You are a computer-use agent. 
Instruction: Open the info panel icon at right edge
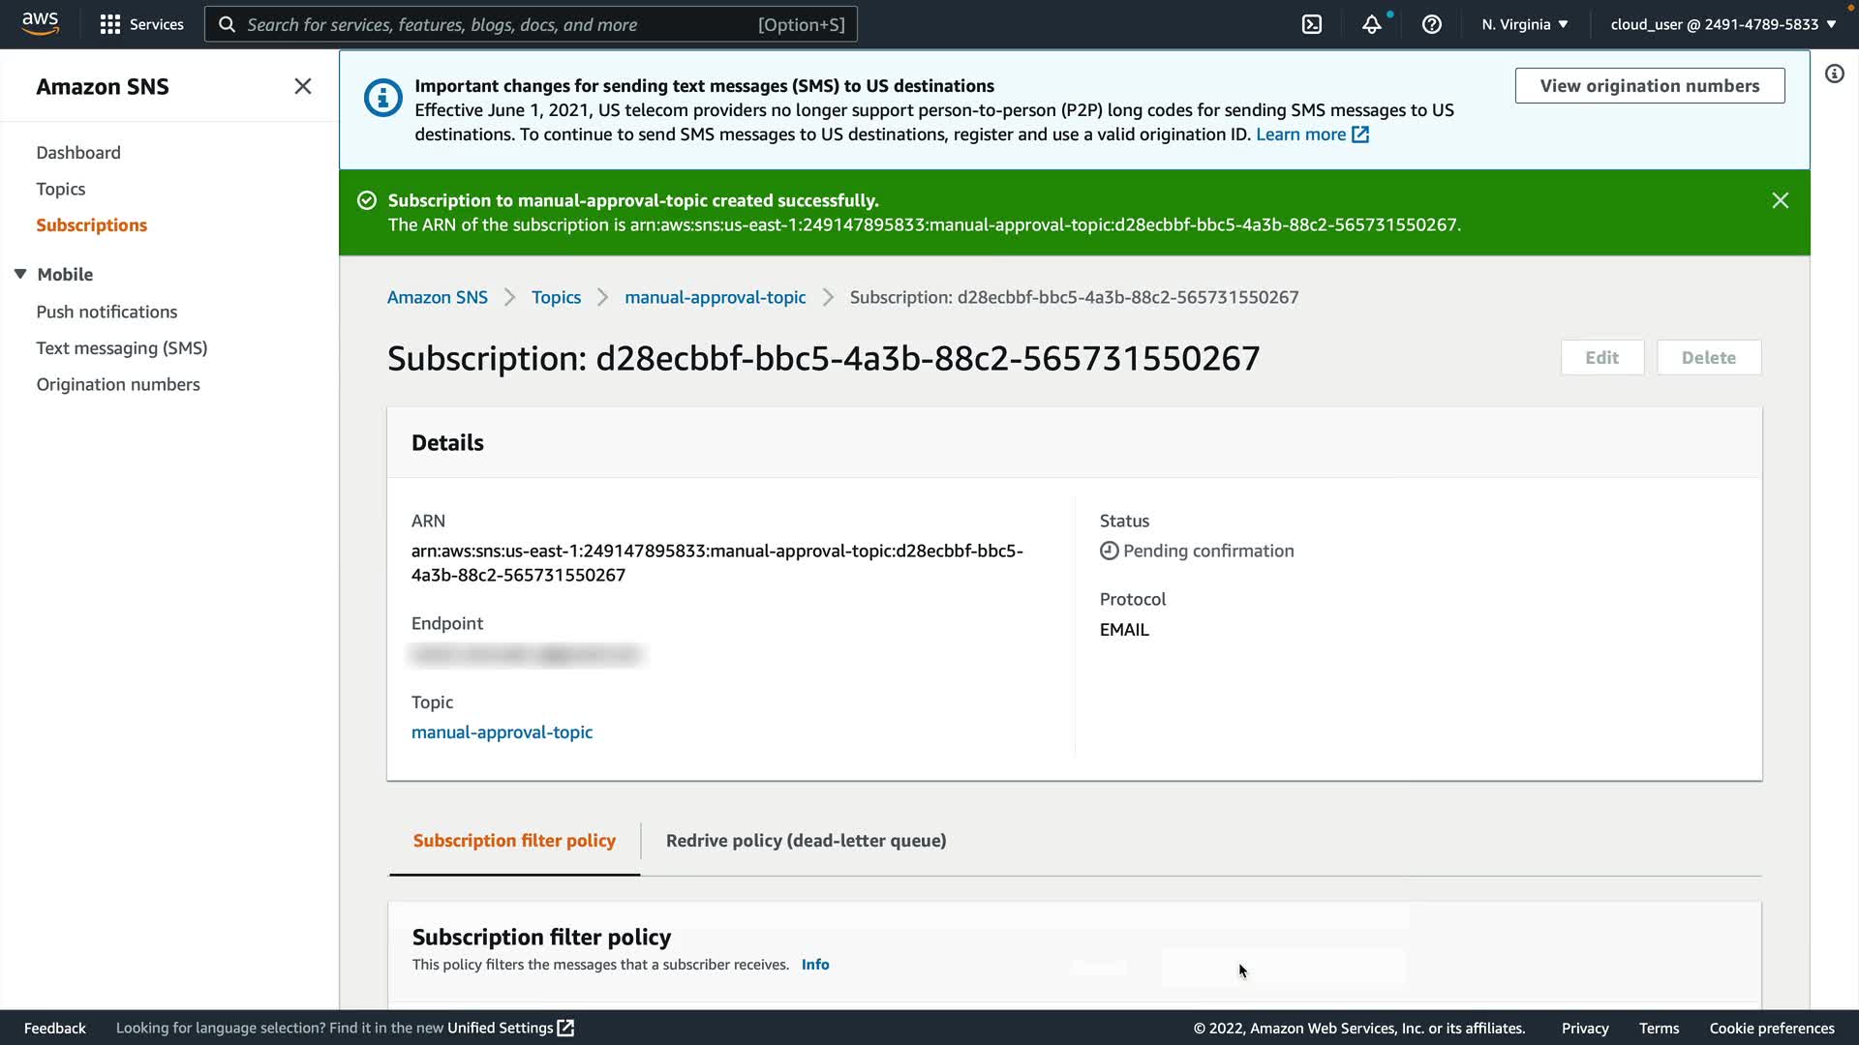[x=1834, y=74]
